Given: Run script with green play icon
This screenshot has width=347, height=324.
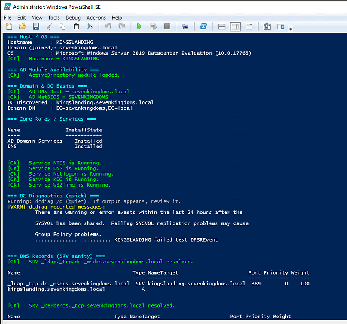Looking at the screenshot, I should tap(139, 27).
